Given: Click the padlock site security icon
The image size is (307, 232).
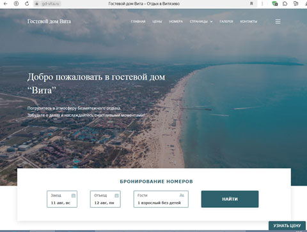Looking at the screenshot, I should (x=36, y=4).
